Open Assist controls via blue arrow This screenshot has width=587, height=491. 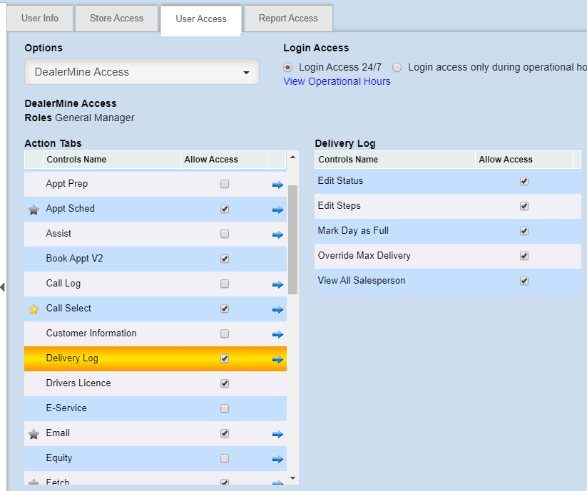point(277,234)
